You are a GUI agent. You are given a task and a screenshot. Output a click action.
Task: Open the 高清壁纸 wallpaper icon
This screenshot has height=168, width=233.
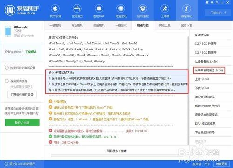click(x=121, y=9)
